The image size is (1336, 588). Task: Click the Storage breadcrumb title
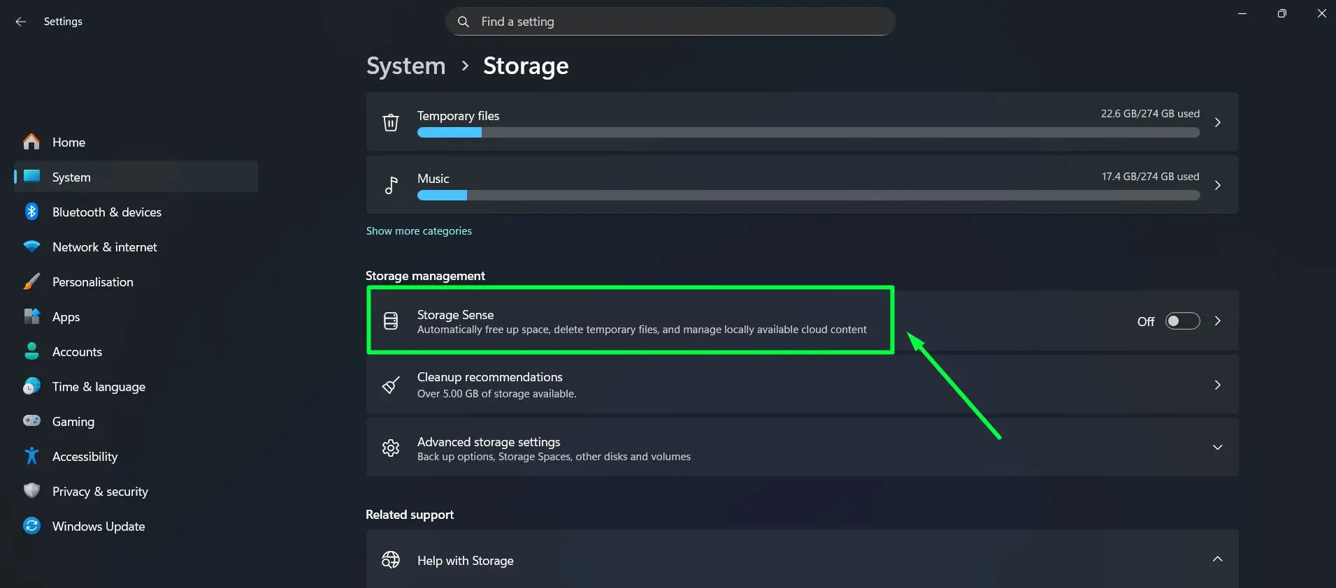(526, 66)
